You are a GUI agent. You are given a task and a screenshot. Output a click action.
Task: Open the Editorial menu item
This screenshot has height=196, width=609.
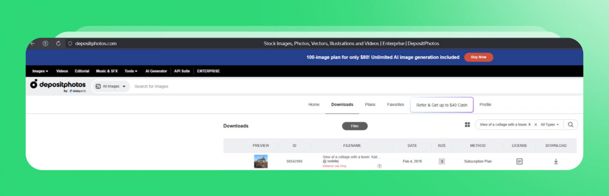(x=82, y=71)
